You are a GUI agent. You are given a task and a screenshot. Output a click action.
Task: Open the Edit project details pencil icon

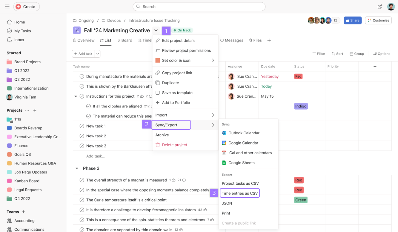click(x=158, y=40)
